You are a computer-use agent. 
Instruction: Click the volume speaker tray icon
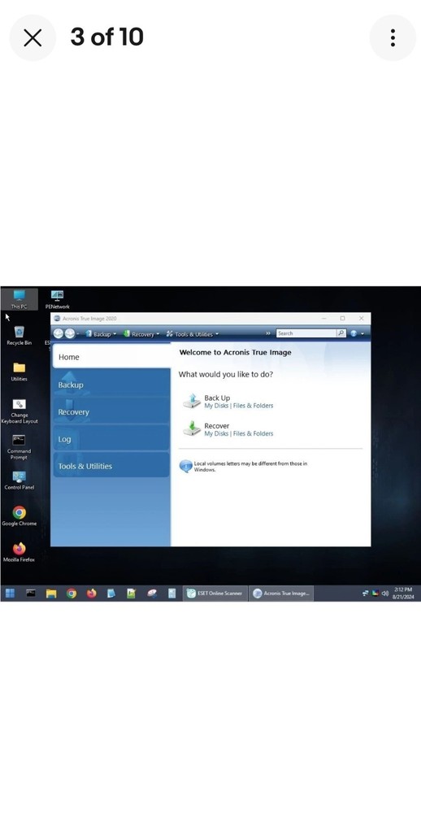pos(385,593)
